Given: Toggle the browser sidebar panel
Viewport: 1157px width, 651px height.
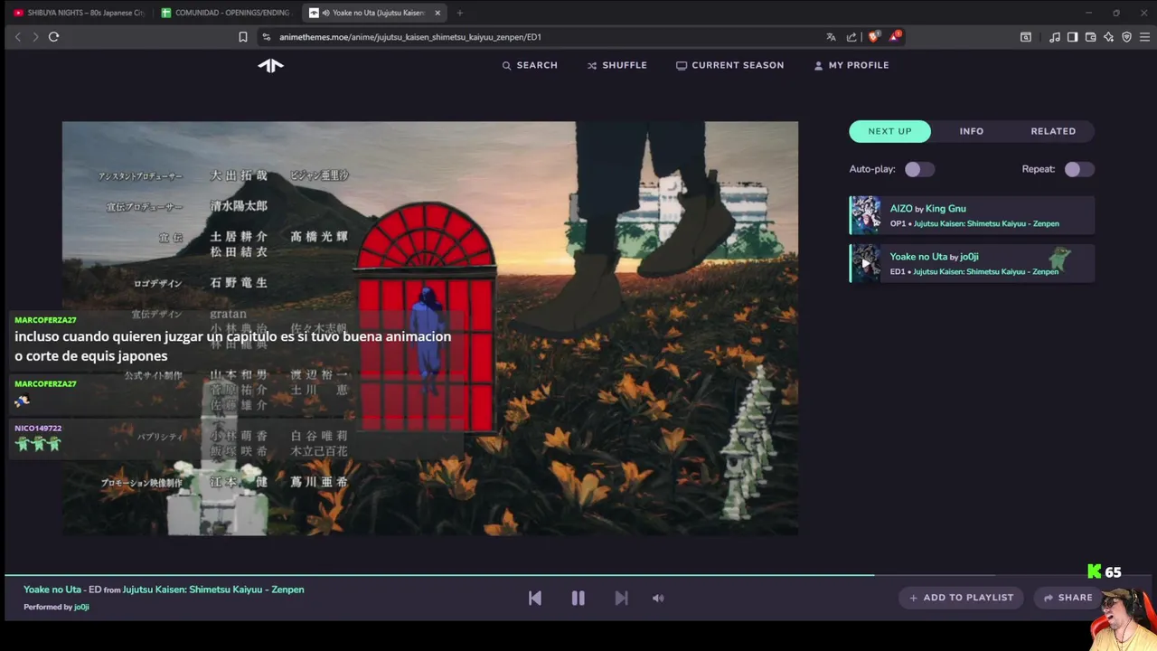Looking at the screenshot, I should click(x=1072, y=37).
